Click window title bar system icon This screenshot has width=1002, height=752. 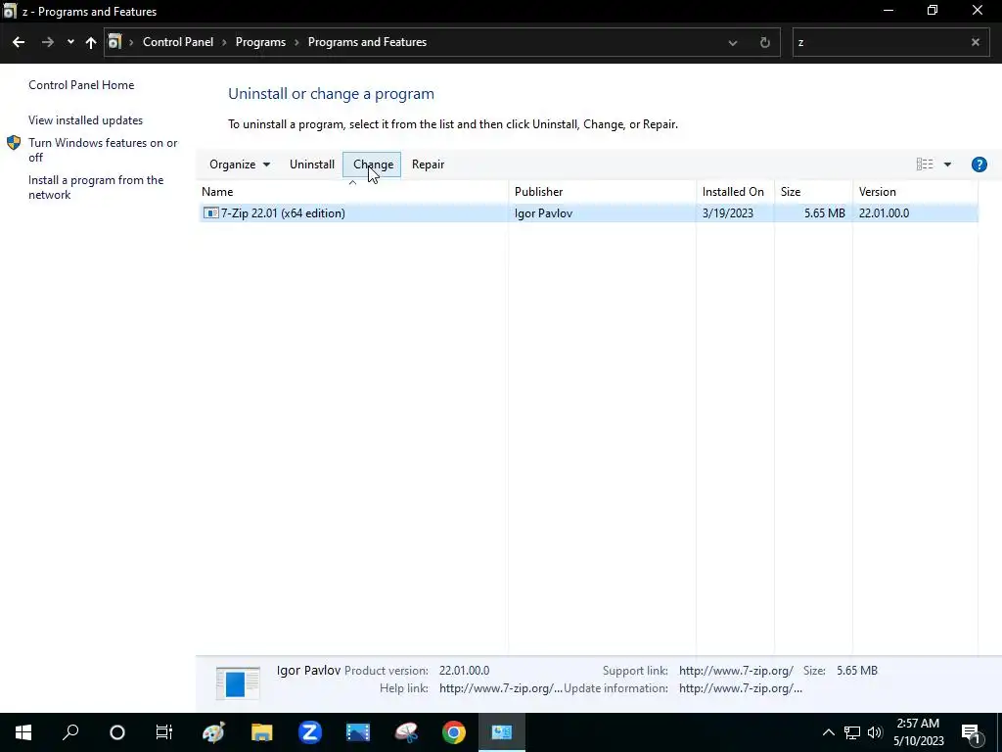(9, 11)
